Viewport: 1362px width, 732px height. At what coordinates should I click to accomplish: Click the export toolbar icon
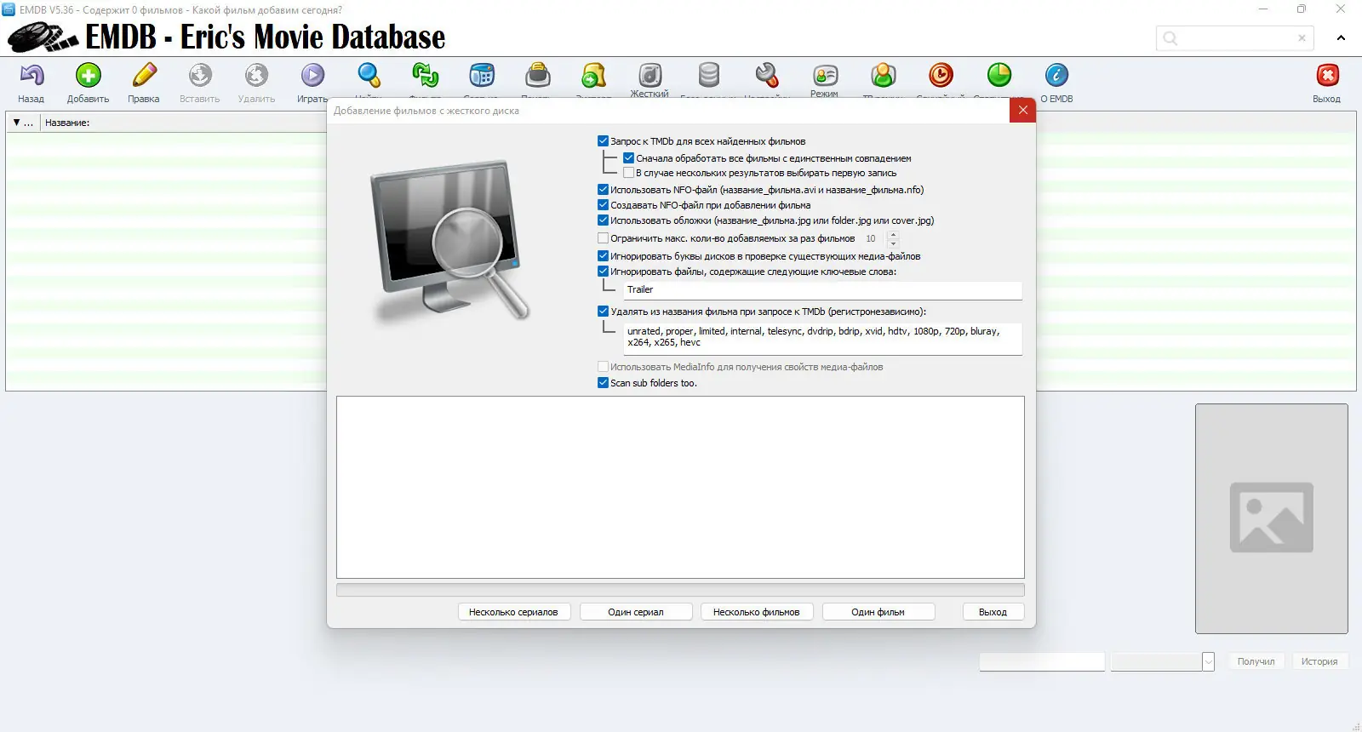594,76
